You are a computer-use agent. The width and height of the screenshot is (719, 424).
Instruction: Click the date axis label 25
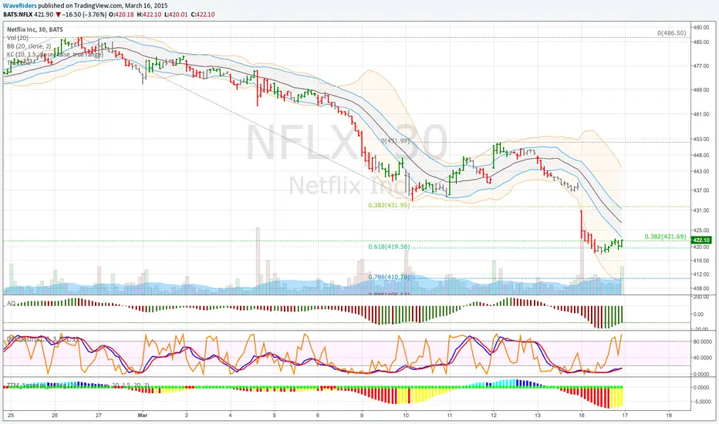11,416
